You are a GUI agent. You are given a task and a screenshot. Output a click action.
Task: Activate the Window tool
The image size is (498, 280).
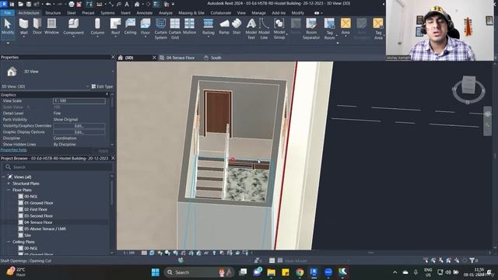click(51, 26)
